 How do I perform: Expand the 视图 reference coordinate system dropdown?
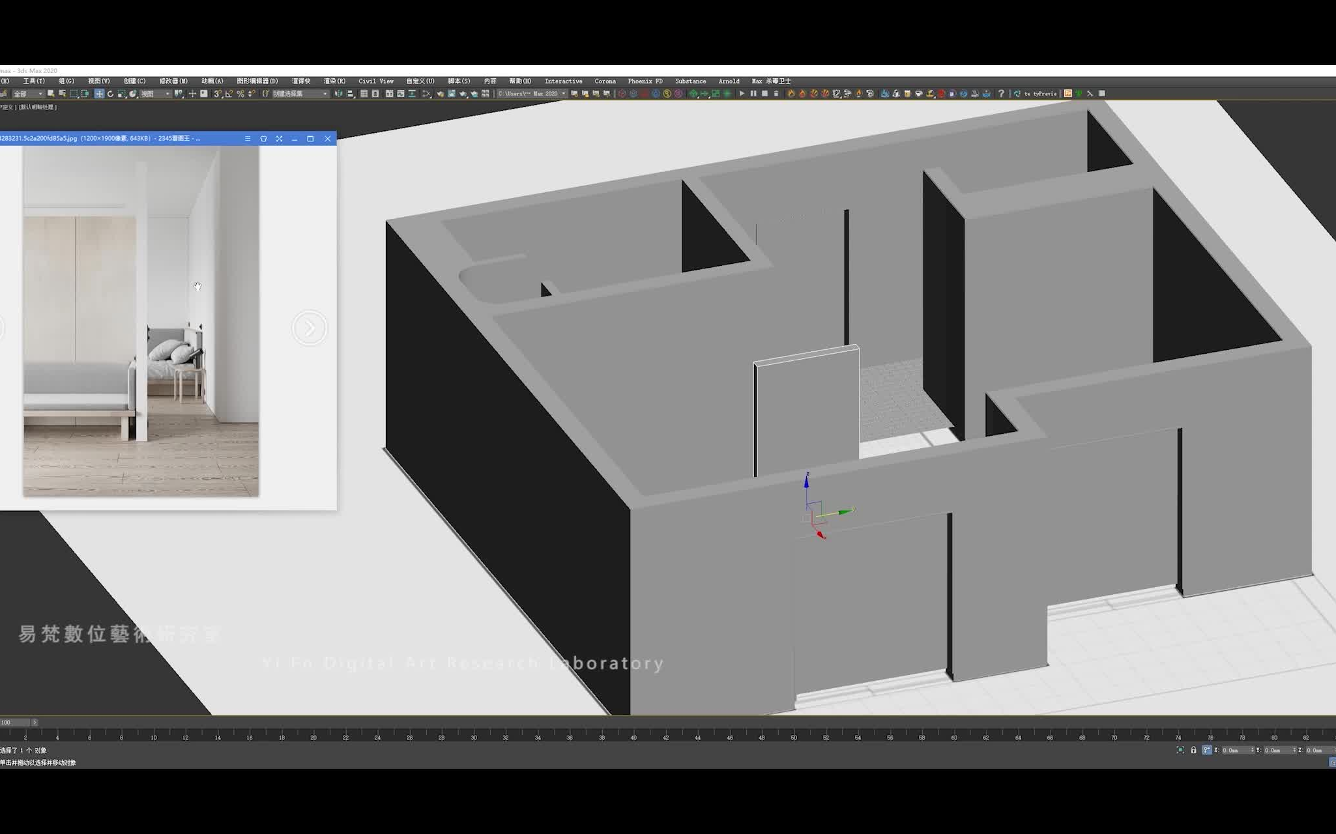coord(156,94)
